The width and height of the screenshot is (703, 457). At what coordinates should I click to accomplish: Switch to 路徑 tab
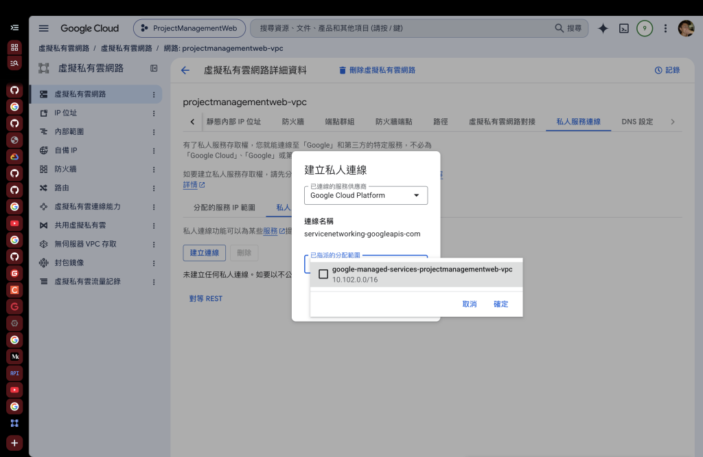(x=440, y=122)
